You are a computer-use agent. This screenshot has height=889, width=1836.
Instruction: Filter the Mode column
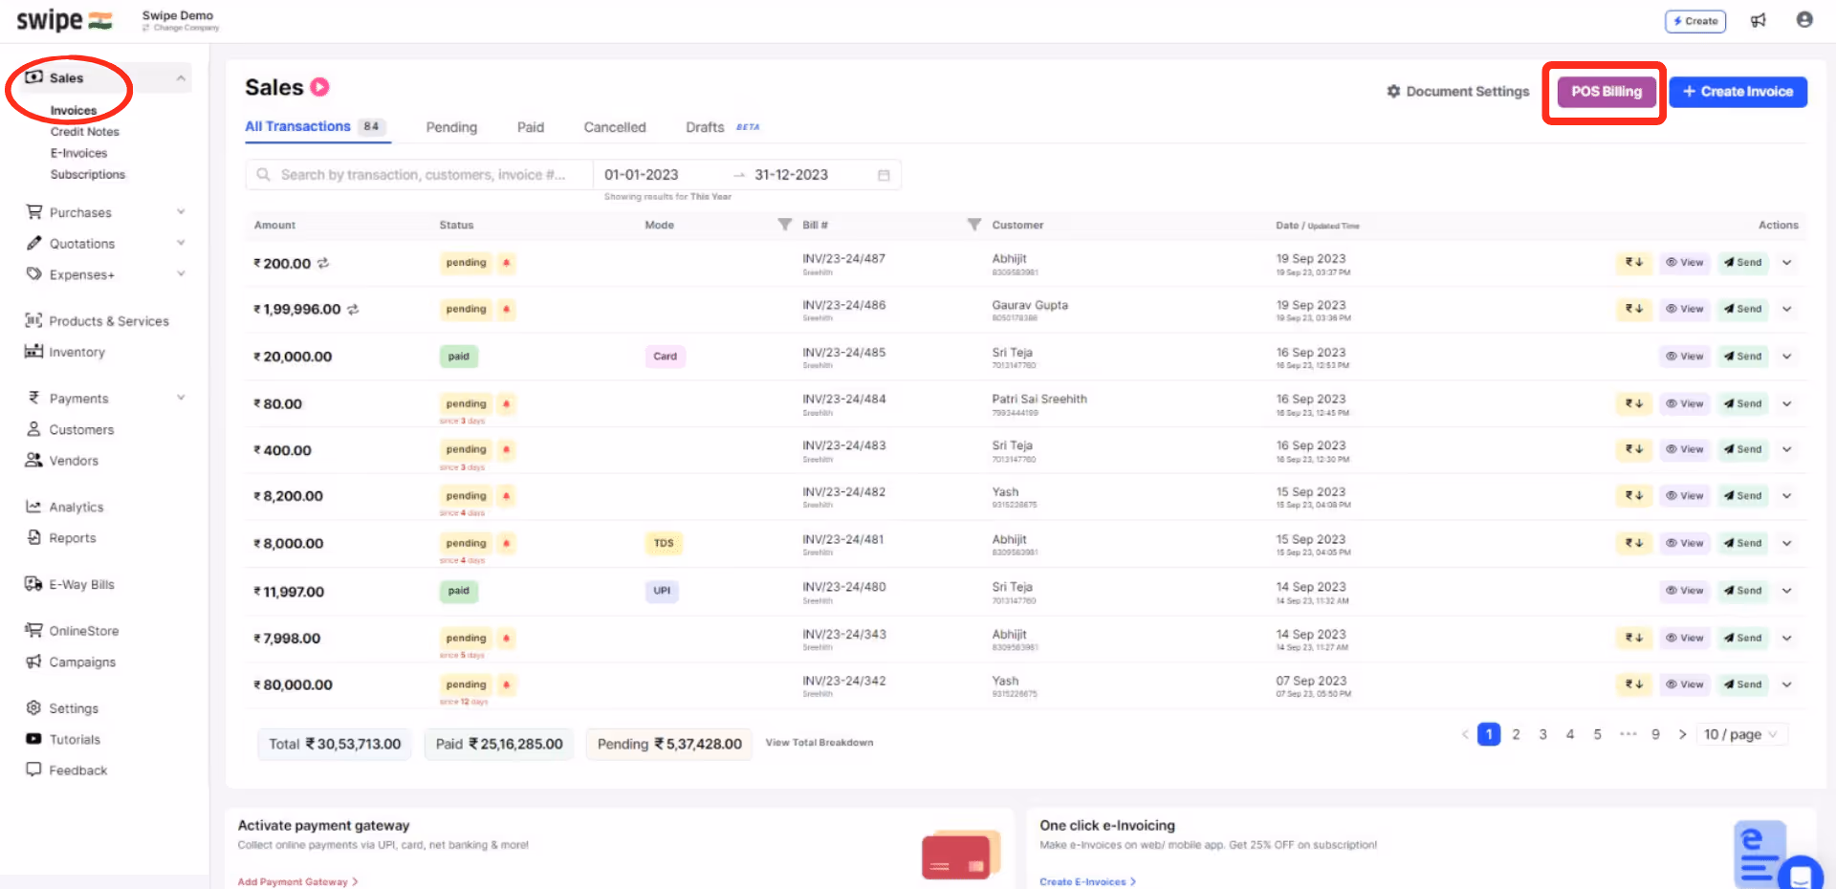point(784,225)
